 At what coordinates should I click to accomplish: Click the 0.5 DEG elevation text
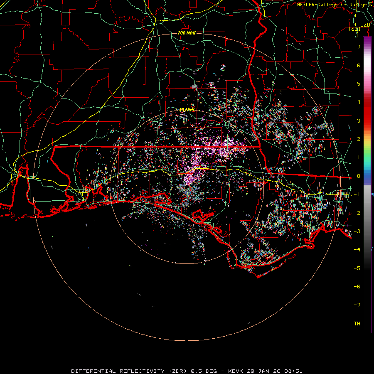coord(204,371)
